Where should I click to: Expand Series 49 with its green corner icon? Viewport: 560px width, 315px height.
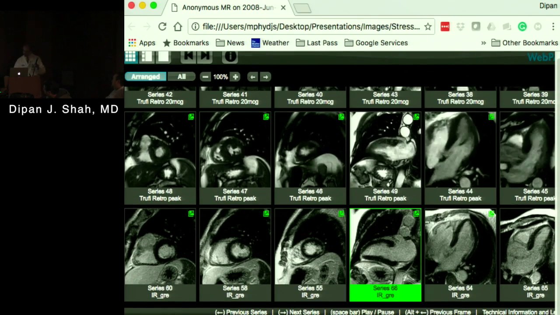[416, 117]
